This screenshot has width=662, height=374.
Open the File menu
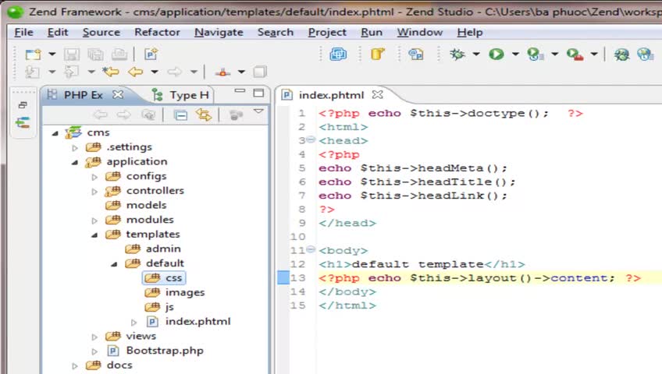point(23,33)
